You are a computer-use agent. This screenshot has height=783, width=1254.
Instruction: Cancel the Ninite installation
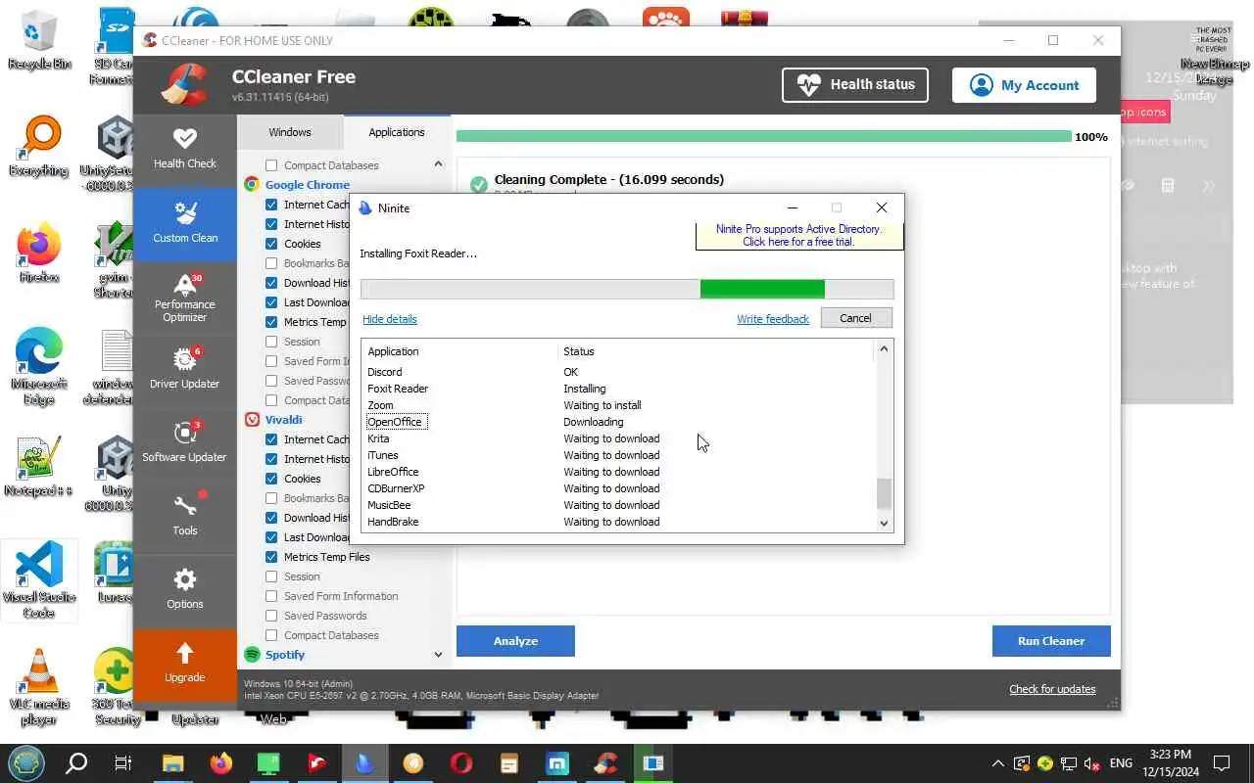tap(855, 318)
